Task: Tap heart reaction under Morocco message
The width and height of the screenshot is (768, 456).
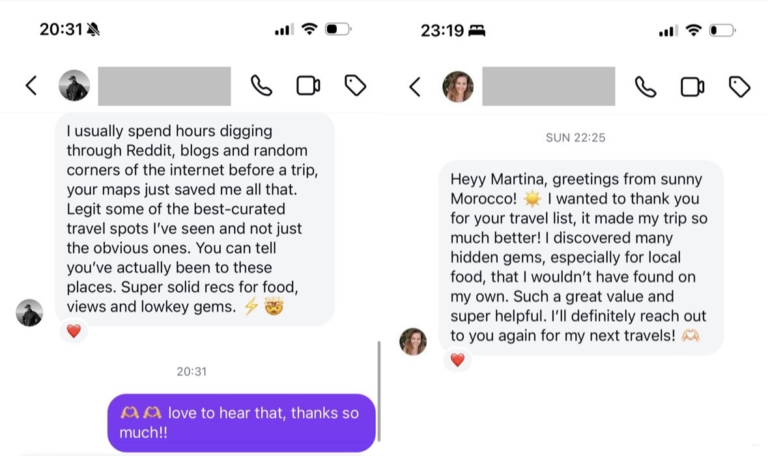Action: click(x=457, y=360)
